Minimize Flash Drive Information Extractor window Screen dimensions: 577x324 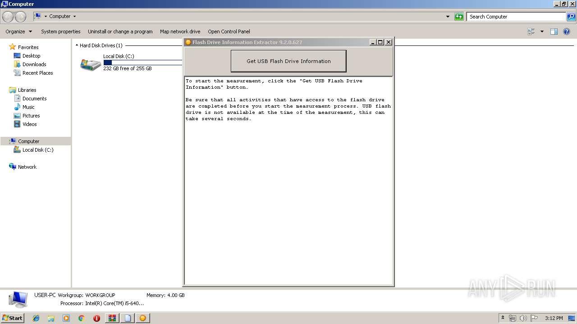point(373,42)
